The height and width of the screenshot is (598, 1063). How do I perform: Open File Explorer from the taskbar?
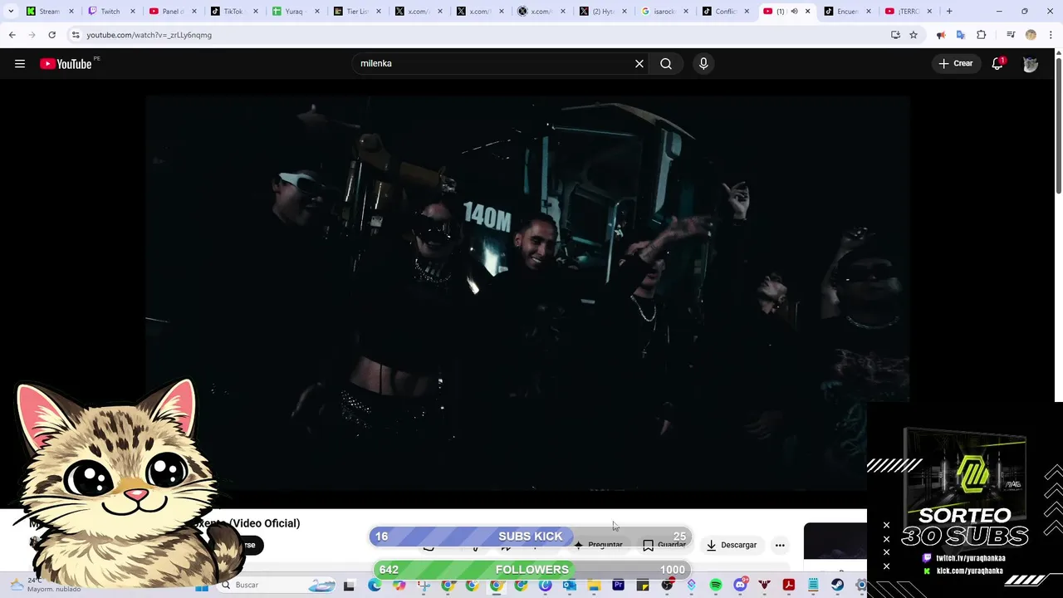coord(594,586)
